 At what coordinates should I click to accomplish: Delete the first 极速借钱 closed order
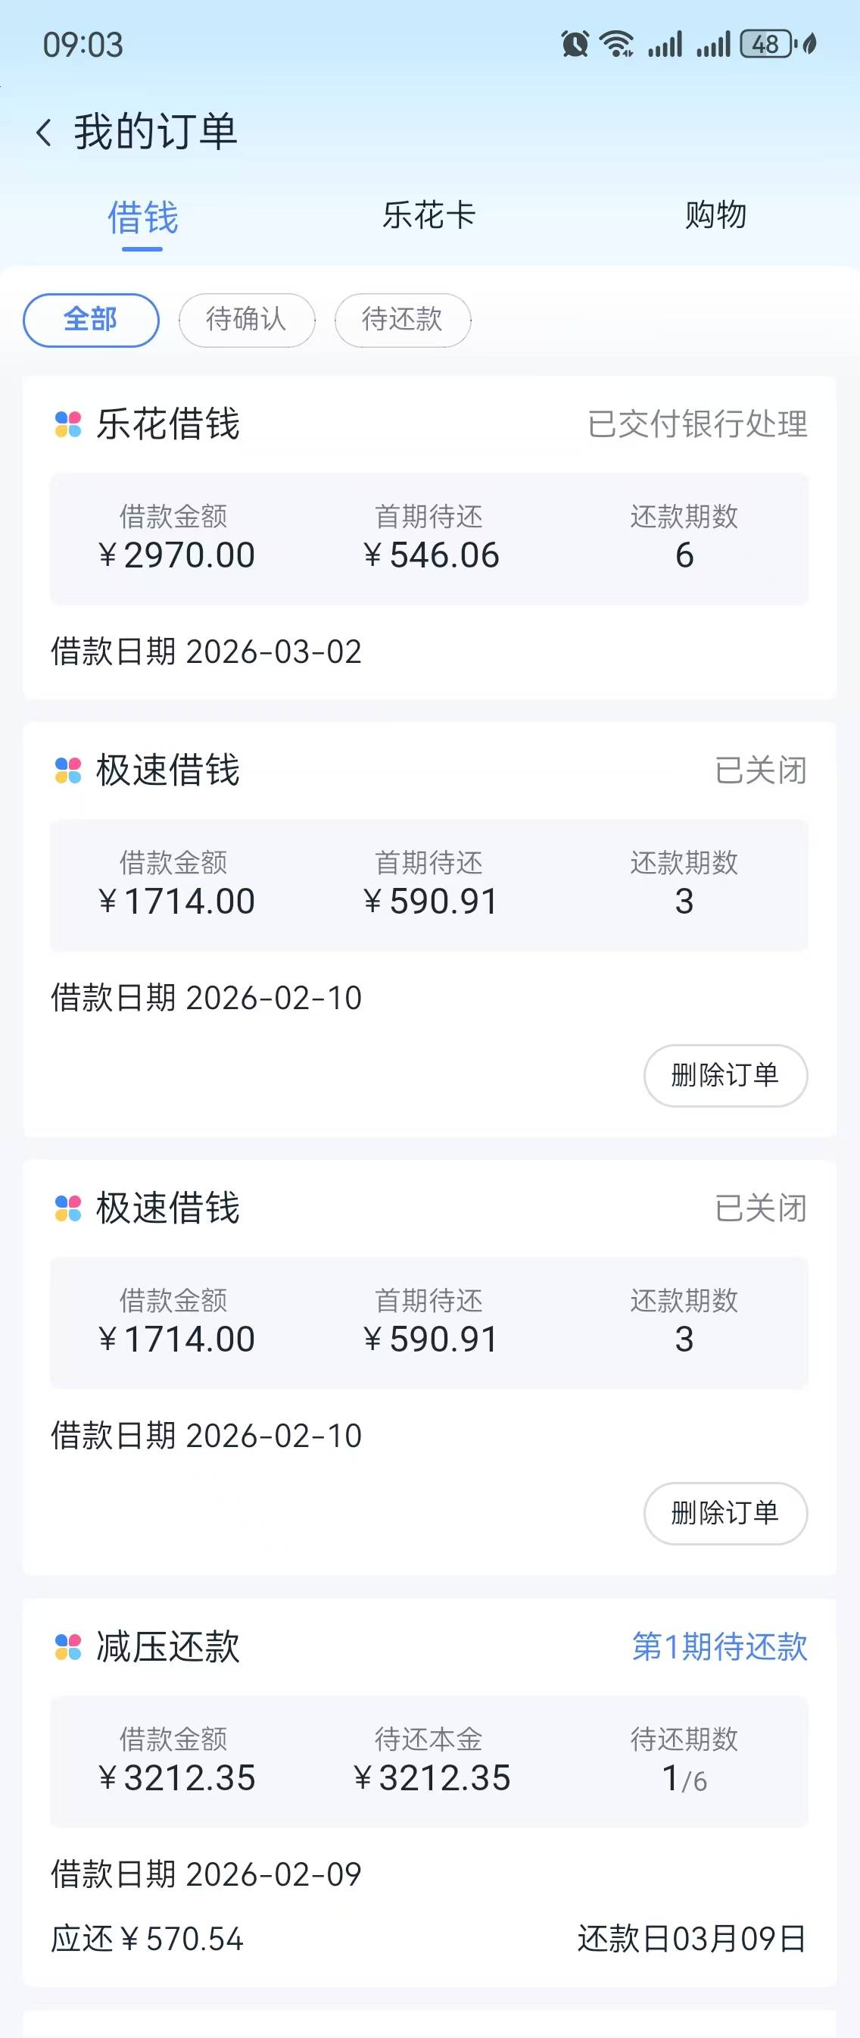click(724, 1075)
